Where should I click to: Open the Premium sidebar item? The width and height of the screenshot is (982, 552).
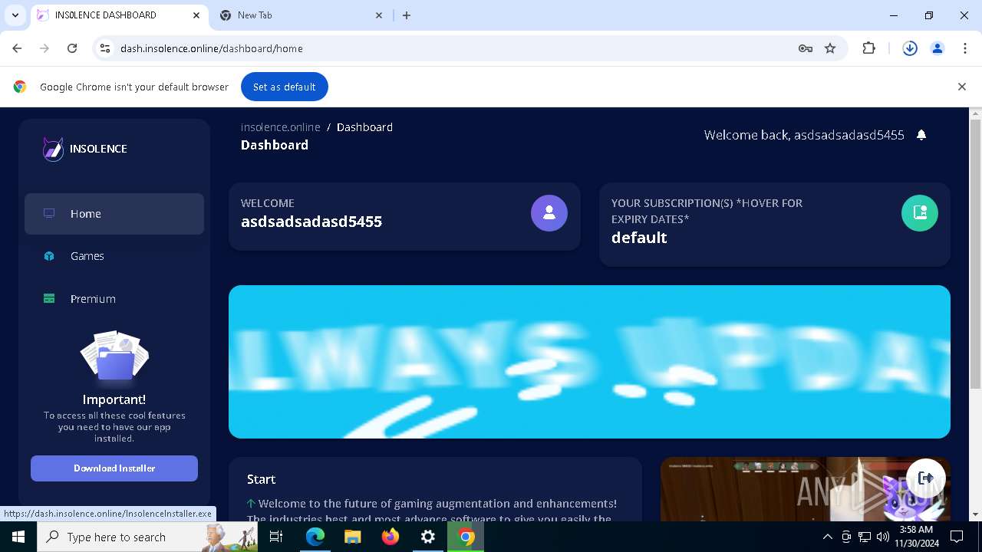click(114, 299)
